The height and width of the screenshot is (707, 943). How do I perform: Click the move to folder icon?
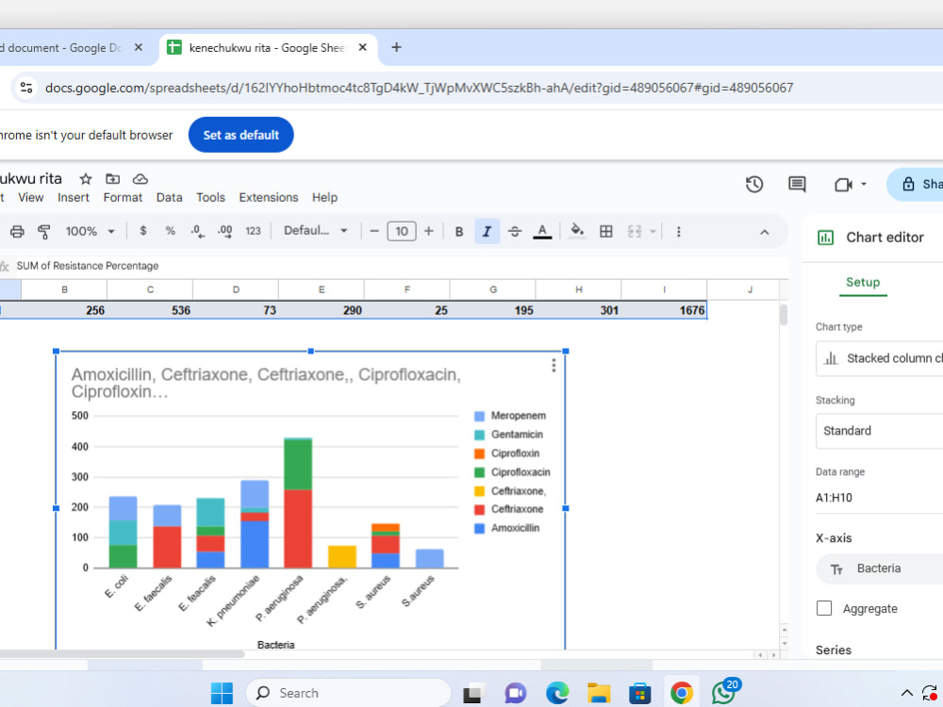tap(112, 178)
